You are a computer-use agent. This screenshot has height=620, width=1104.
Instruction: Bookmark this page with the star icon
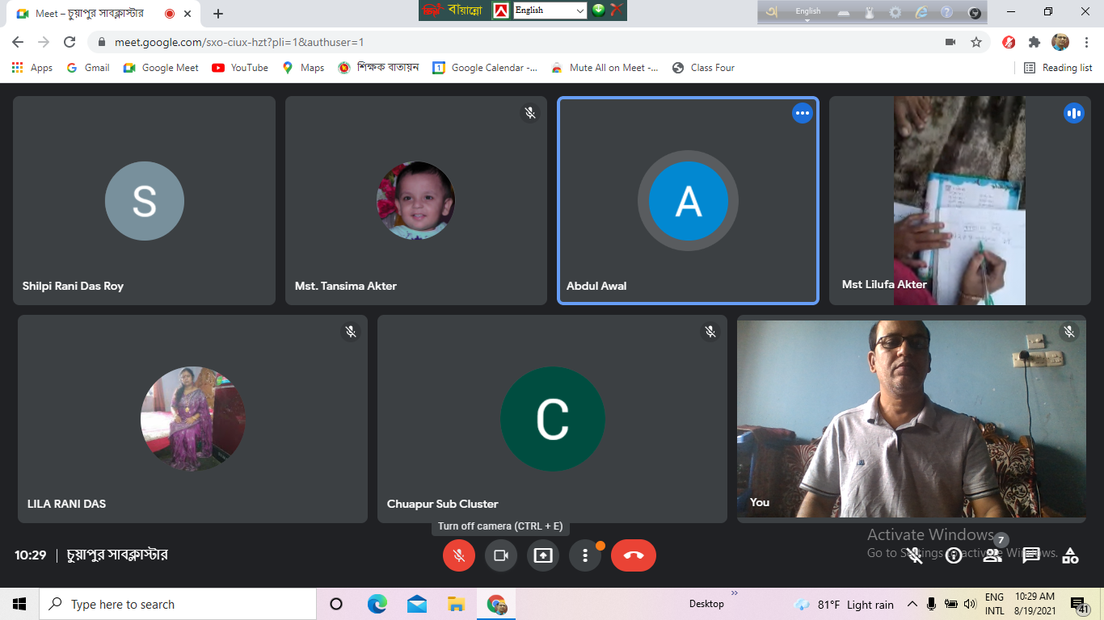click(976, 42)
